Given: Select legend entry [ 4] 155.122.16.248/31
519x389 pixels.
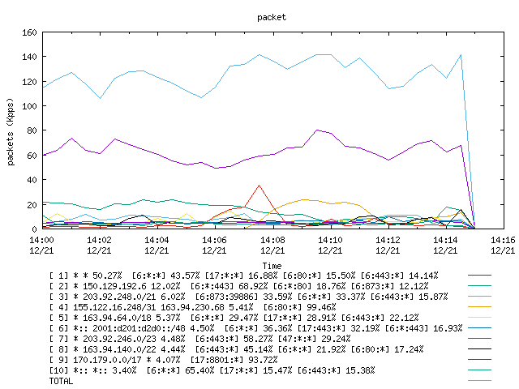Looking at the screenshot, I should 192,307.
